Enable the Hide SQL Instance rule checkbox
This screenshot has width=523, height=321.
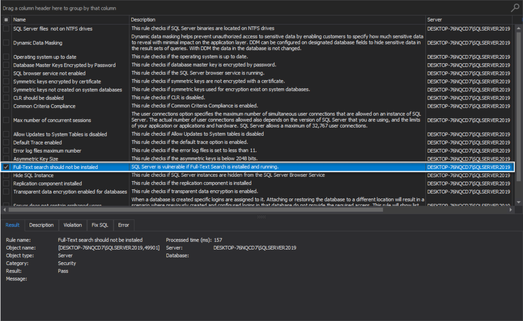pos(6,175)
